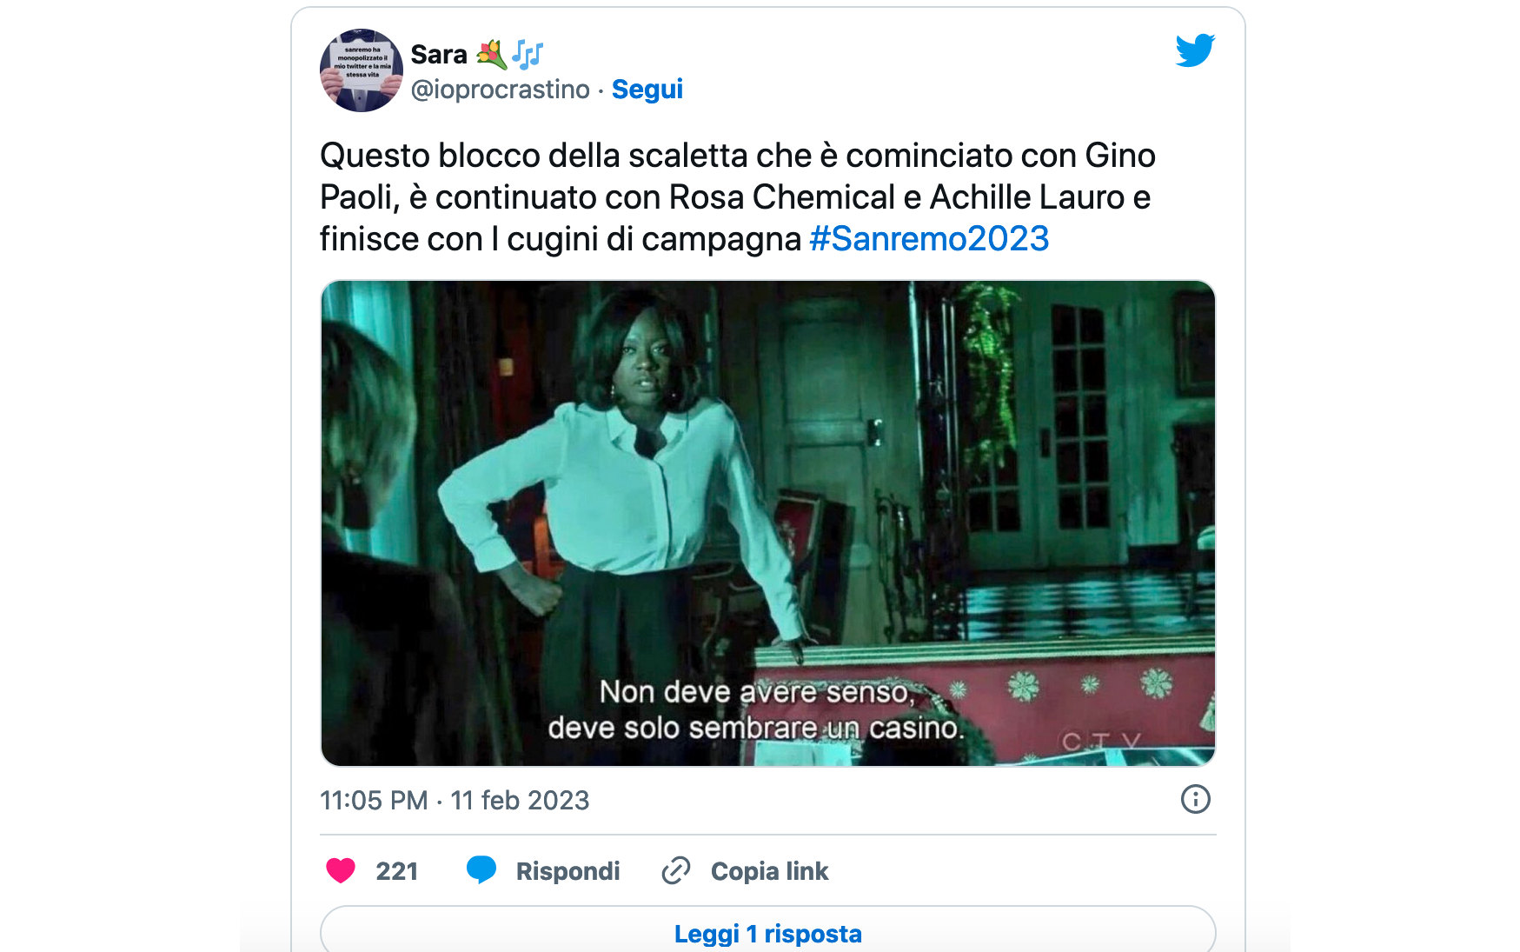Screen dimensions: 1520x952
Task: Click the Segui follow link
Action: [x=647, y=89]
